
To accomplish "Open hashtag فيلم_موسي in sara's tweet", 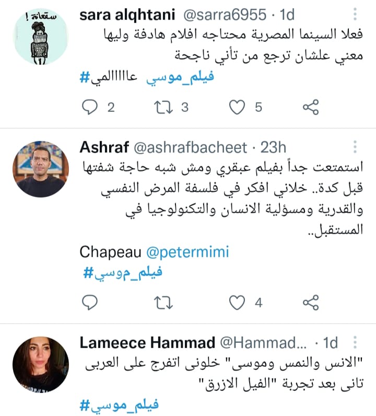I will tap(180, 77).
